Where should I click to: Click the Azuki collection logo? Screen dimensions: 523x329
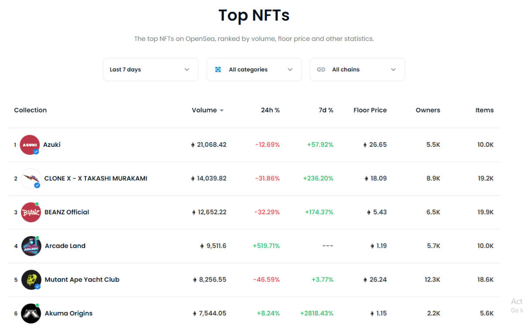pyautogui.click(x=30, y=145)
